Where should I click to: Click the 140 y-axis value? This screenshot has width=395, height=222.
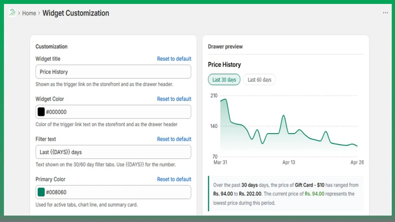(x=214, y=126)
